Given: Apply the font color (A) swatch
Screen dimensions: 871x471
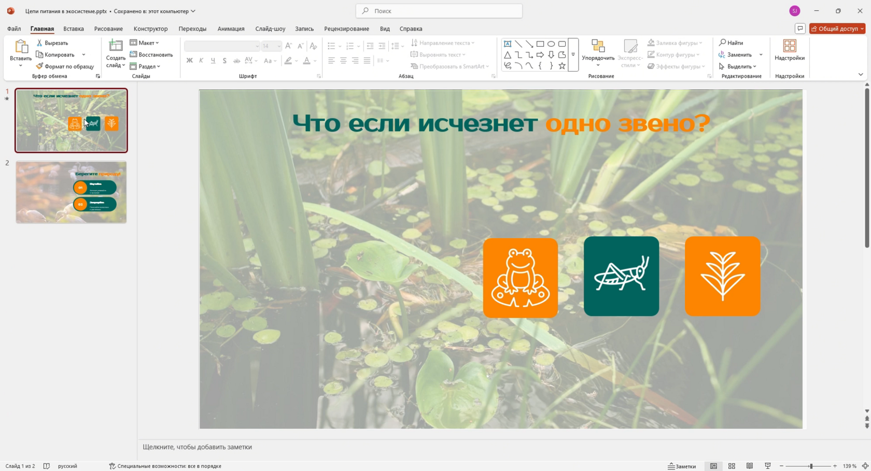Looking at the screenshot, I should [x=306, y=61].
